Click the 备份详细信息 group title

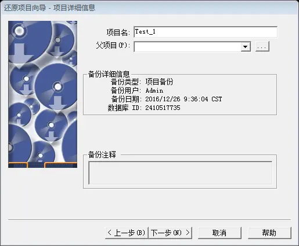[109, 74]
